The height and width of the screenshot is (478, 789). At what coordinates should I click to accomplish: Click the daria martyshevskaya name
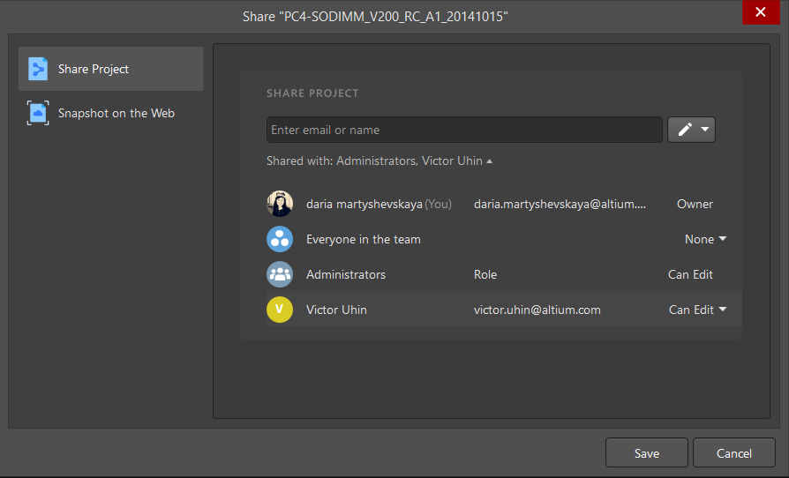coord(364,204)
